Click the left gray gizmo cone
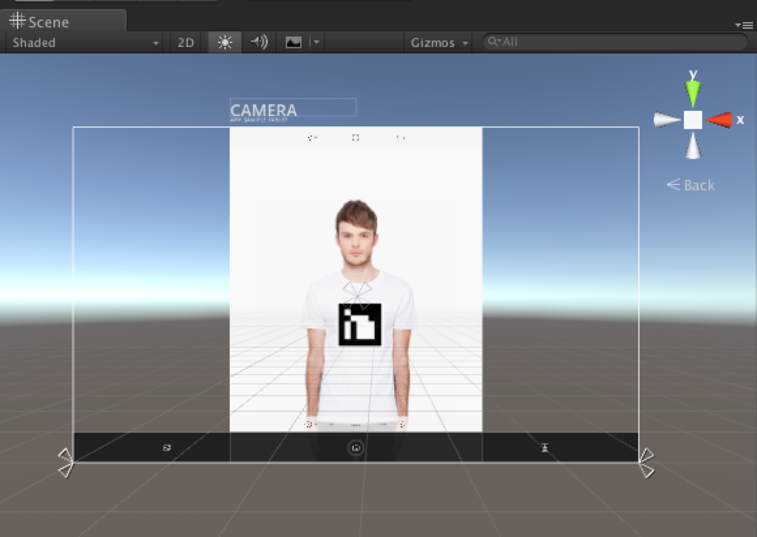This screenshot has width=757, height=537. click(668, 120)
